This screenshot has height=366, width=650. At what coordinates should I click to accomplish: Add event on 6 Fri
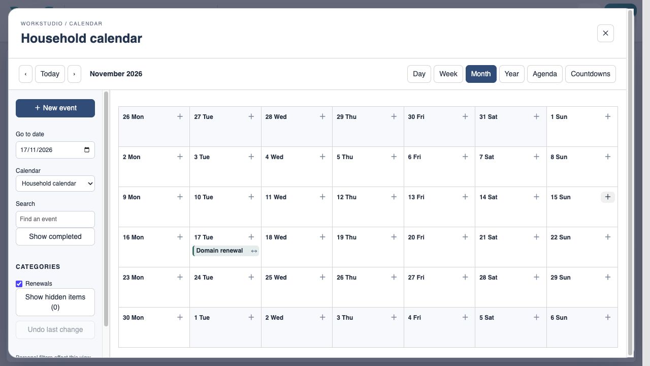pyautogui.click(x=465, y=157)
